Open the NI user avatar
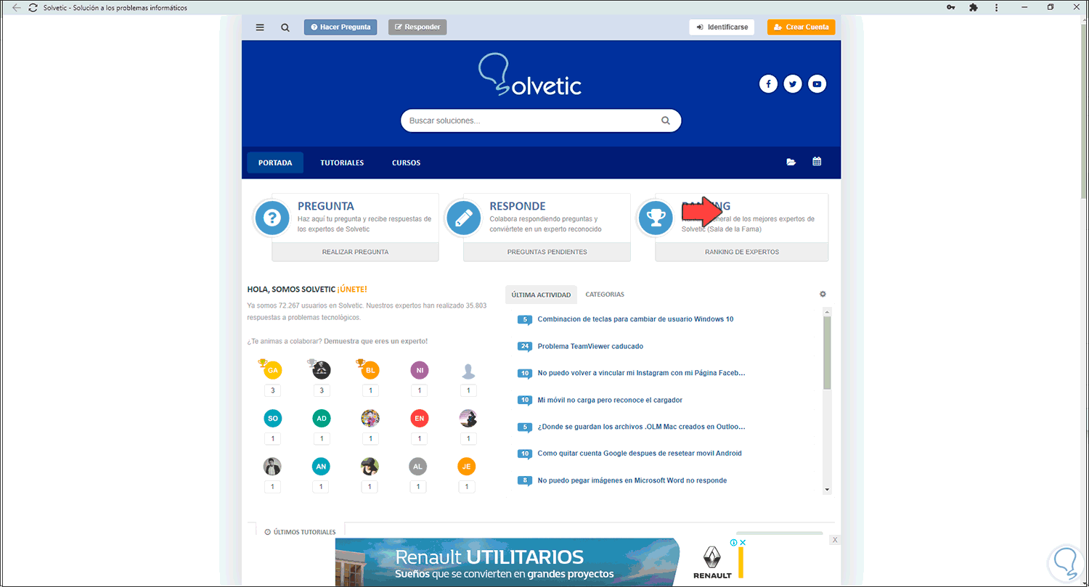The image size is (1089, 587). pos(419,370)
